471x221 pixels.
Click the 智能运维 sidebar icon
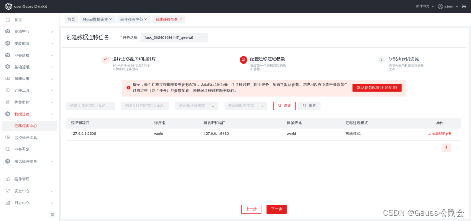[x=8, y=79]
